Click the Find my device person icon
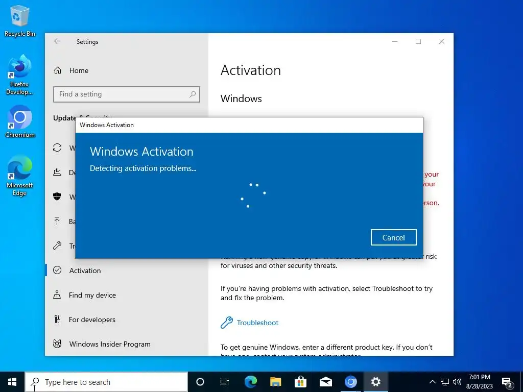The image size is (523, 392). click(x=57, y=295)
